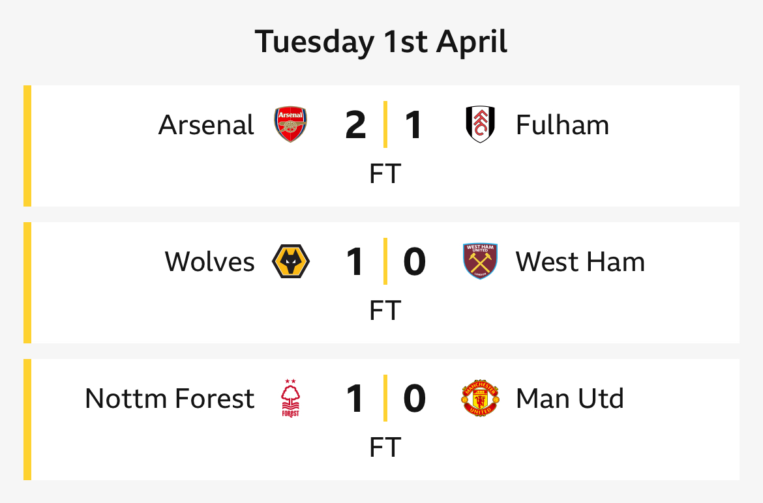Open the Wolves team name link
763x503 pixels.
pyautogui.click(x=210, y=262)
